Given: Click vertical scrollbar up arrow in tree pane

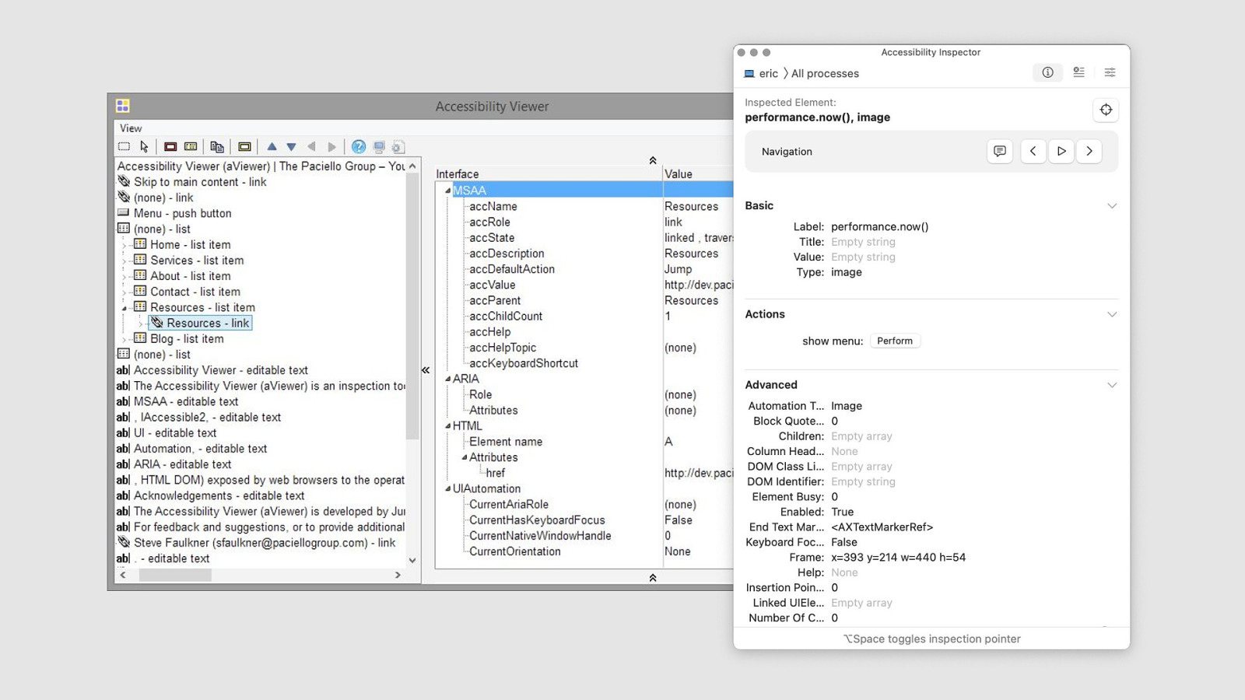Looking at the screenshot, I should [412, 166].
